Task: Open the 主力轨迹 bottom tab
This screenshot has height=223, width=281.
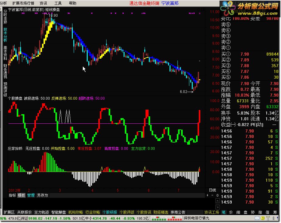Action: click(x=41, y=212)
